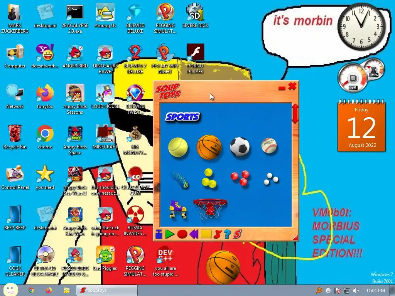The height and width of the screenshot is (296, 395).
Task: Choose the blue tube toy in Souptoys
Action: click(181, 180)
